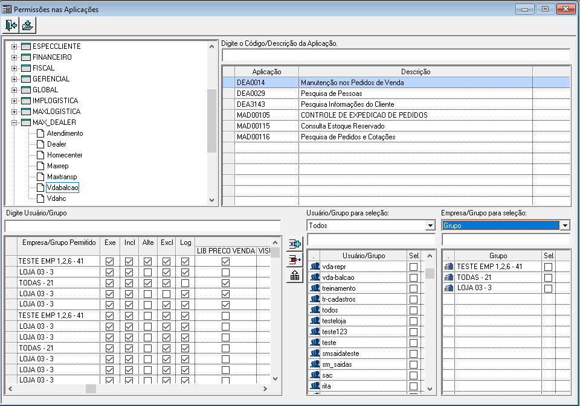Toggle Alte checkbox in first LOJA 03 - 3 row
This screenshot has height=406, width=580.
coord(147,272)
